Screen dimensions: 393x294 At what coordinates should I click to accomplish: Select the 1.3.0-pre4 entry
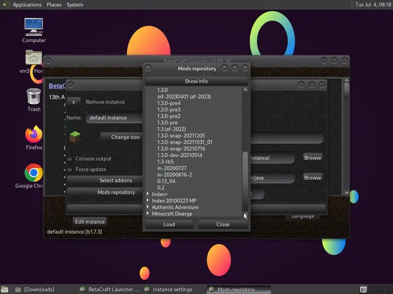pos(169,103)
